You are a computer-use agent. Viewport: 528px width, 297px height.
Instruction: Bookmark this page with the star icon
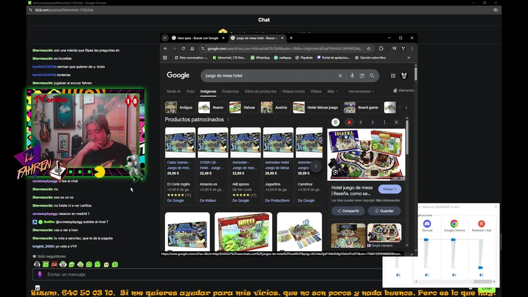point(369,48)
